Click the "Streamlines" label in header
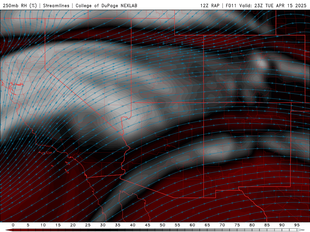 pos(56,5)
